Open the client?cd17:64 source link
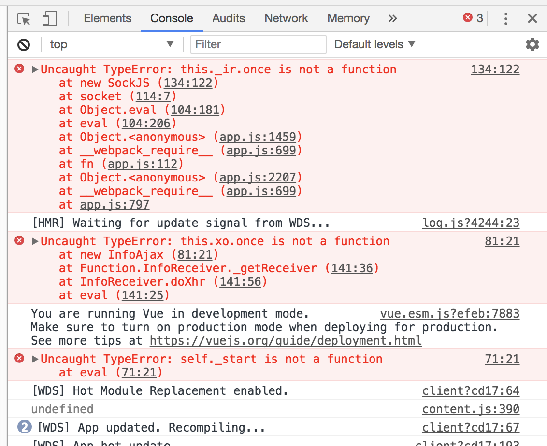The width and height of the screenshot is (547, 446). [471, 391]
